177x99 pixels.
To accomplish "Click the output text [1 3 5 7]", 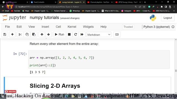I will pyautogui.click(x=38, y=72).
